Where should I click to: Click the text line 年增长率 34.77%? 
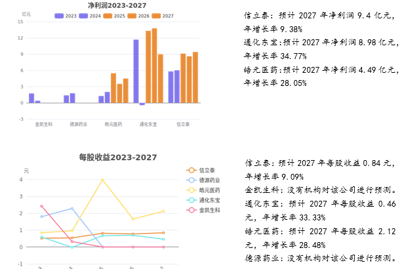coord(275,56)
